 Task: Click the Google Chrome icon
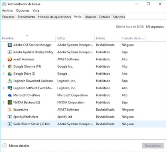click(x=10, y=66)
